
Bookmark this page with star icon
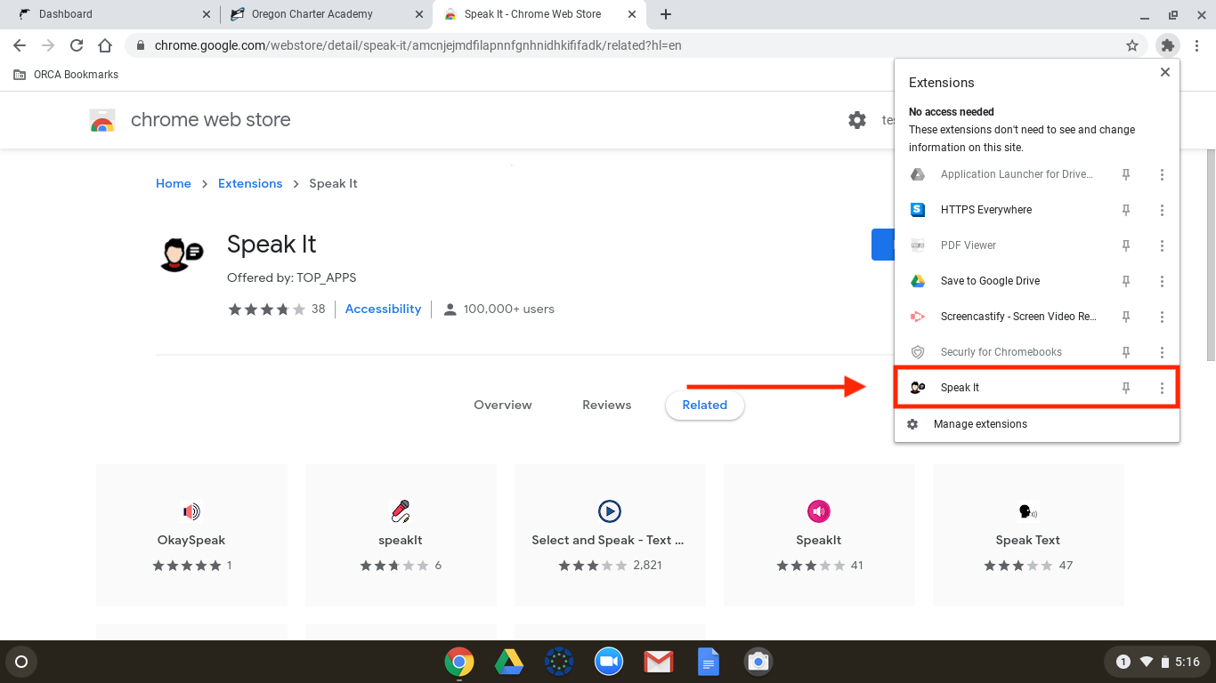pos(1132,45)
